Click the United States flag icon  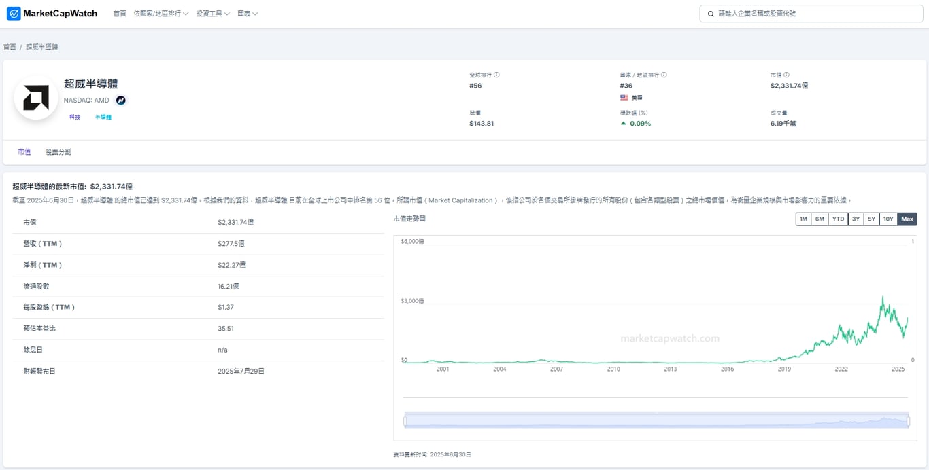tap(624, 98)
